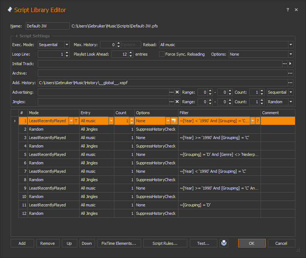Click the Name input field
Image resolution: width=306 pixels, height=258 pixels.
point(47,26)
